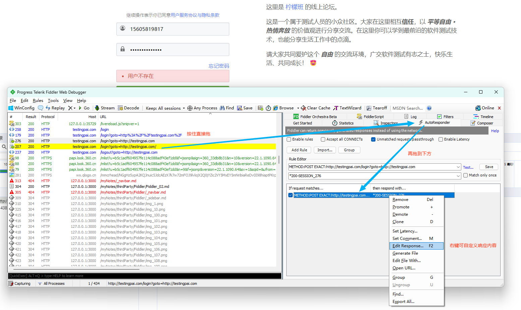Image resolution: width=521 pixels, height=310 pixels.
Task: Open the Timeline tab
Action: coord(483,117)
